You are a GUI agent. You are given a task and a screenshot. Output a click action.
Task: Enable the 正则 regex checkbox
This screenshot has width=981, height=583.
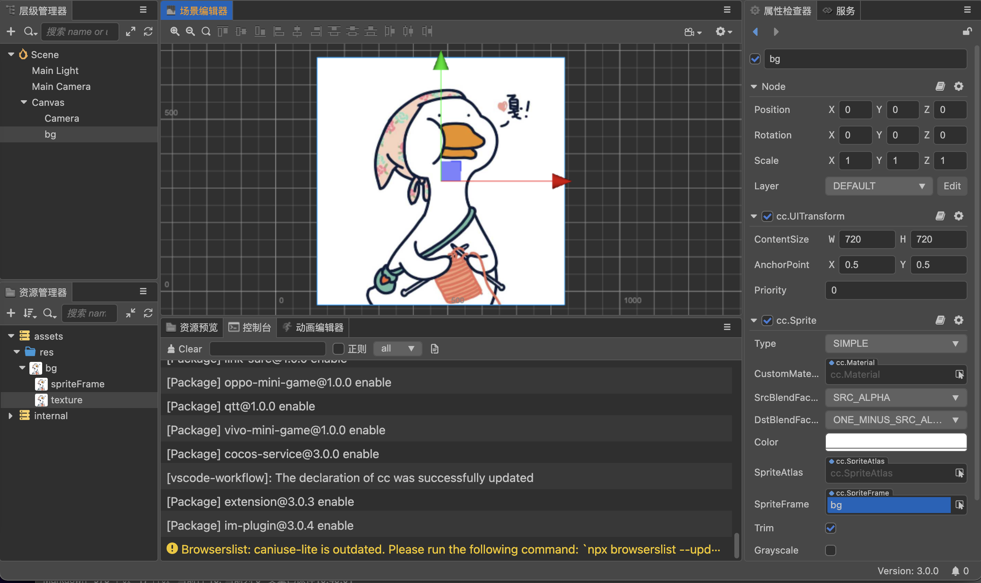tap(339, 349)
